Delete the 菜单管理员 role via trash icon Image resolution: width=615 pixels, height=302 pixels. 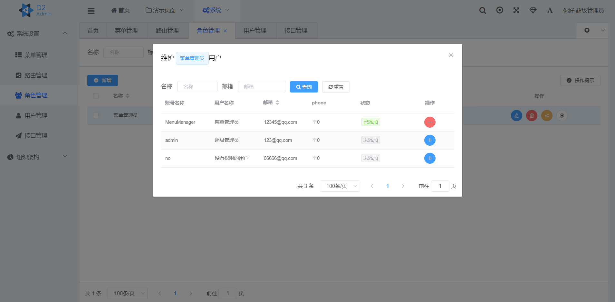point(532,115)
